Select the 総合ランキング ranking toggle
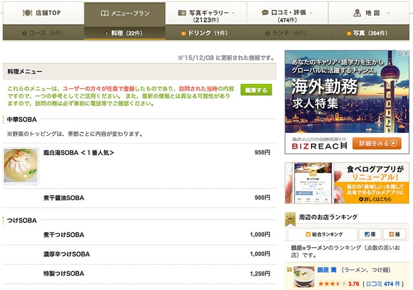 click(x=322, y=235)
